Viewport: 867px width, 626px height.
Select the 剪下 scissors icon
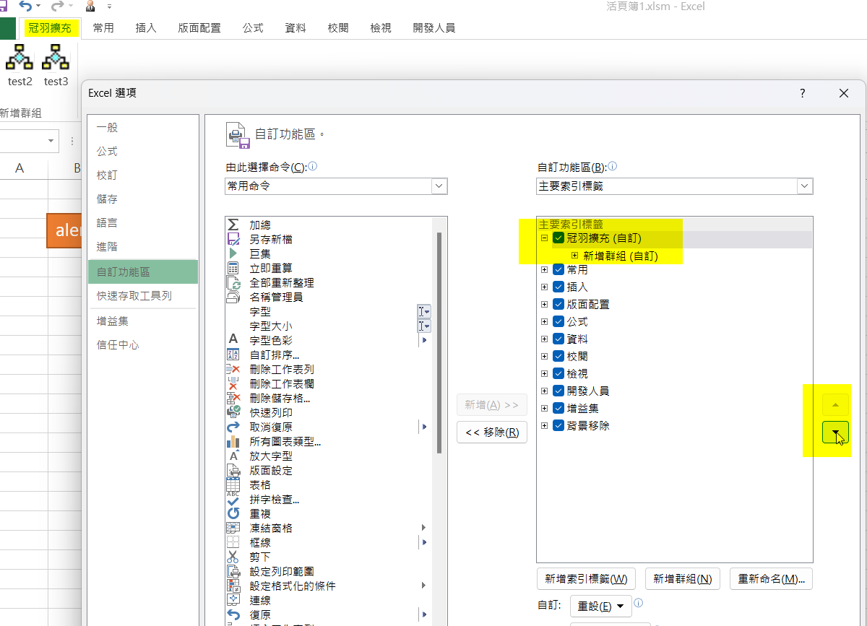pyautogui.click(x=233, y=557)
